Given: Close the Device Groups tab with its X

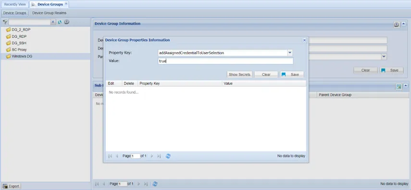Looking at the screenshot, I should 66,4.
